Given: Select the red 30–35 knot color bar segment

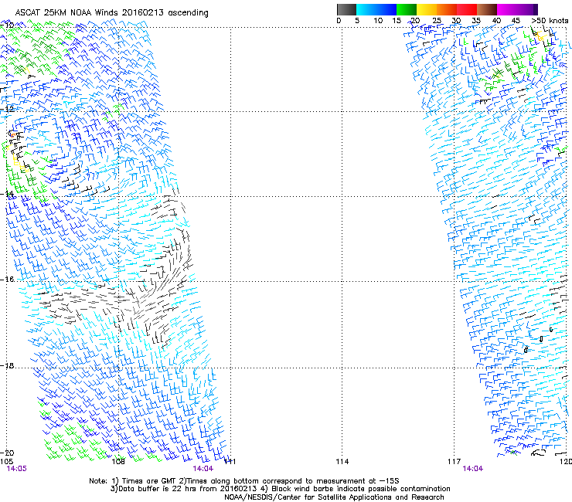Looking at the screenshot, I should click(x=467, y=9).
